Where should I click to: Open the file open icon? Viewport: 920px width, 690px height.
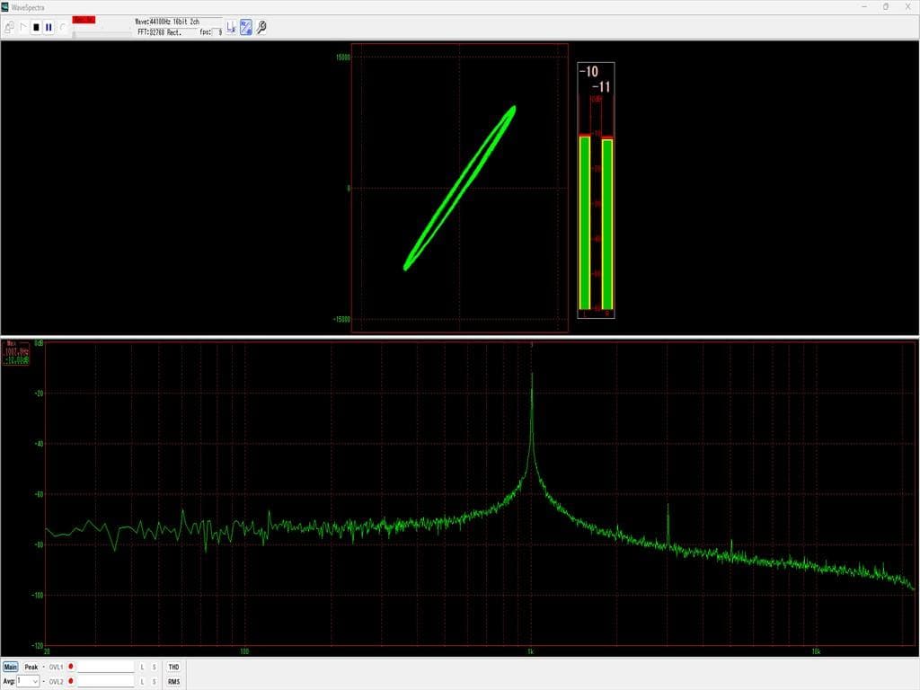9,28
